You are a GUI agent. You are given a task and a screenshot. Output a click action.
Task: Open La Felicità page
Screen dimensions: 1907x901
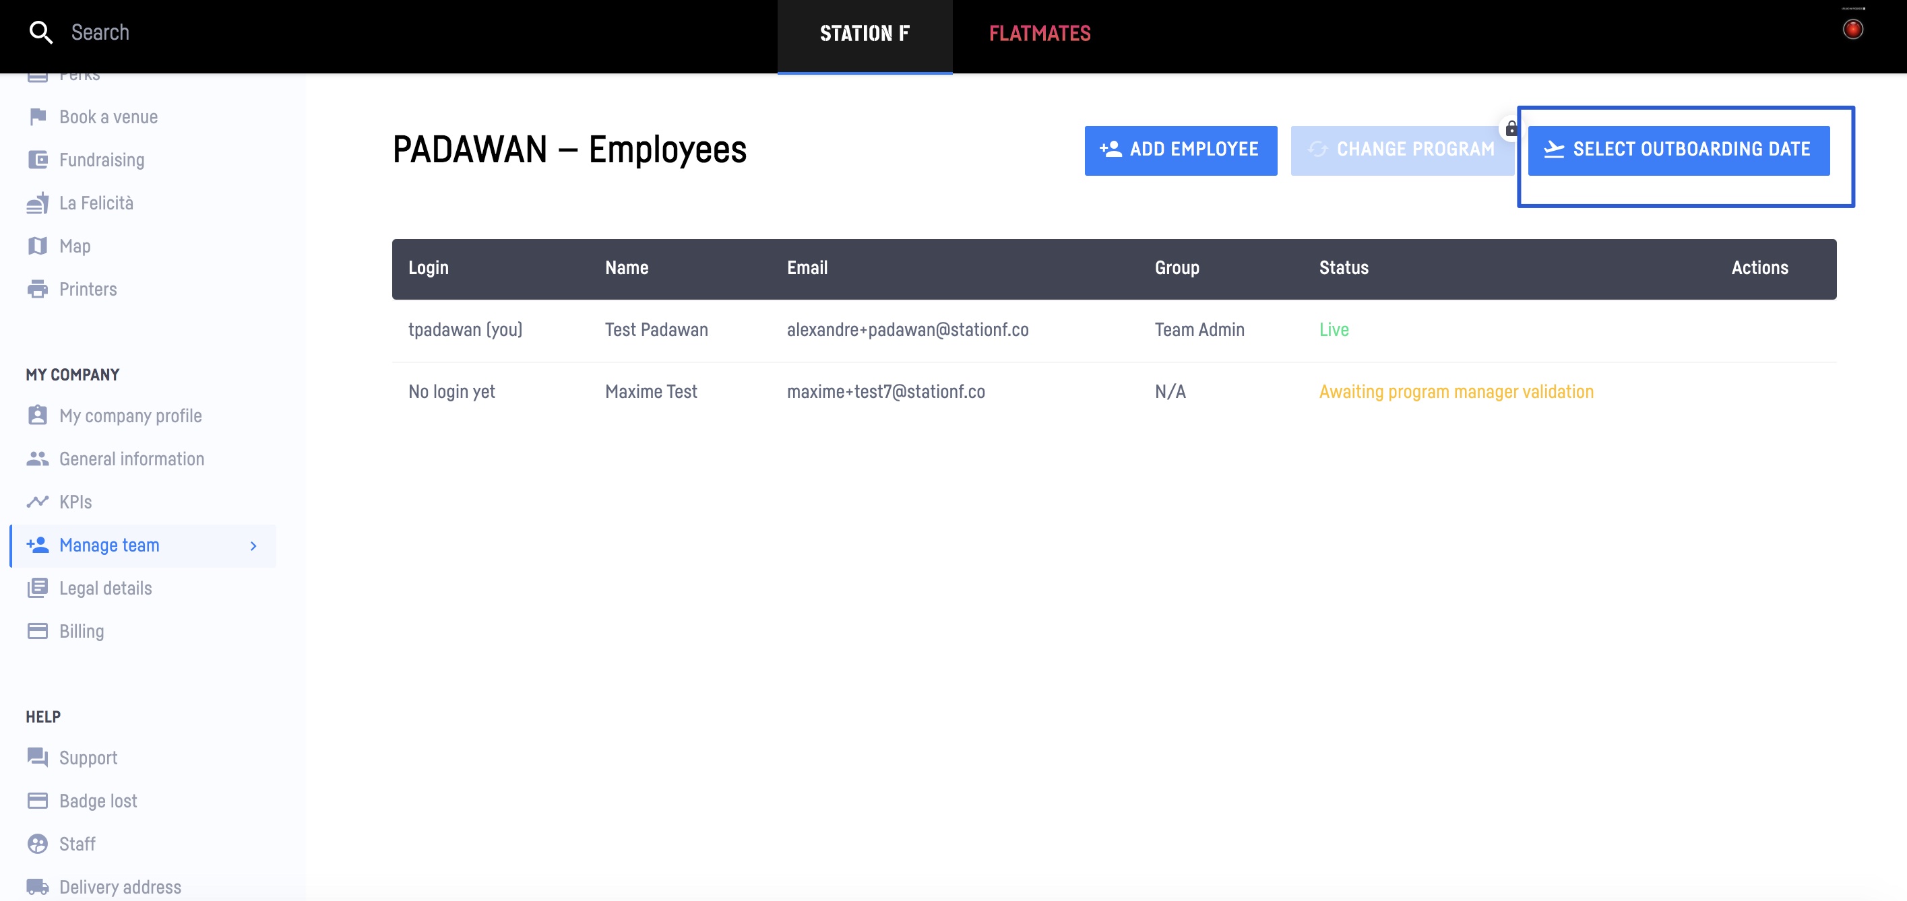tap(96, 203)
